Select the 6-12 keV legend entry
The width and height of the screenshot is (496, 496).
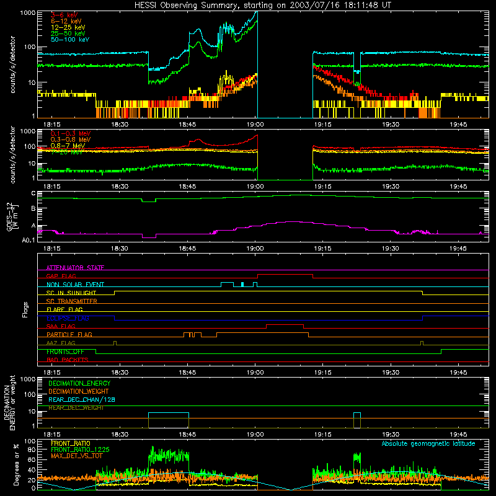66,21
